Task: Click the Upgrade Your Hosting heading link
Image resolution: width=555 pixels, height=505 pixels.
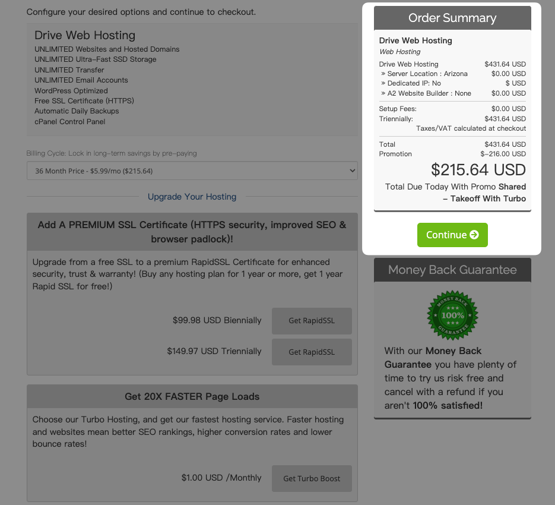Action: (x=192, y=197)
